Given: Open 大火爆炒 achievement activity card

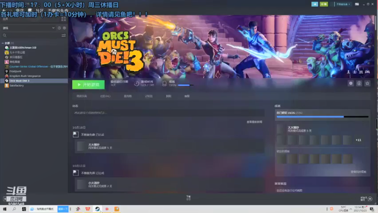Looking at the screenshot, I should 170,146.
